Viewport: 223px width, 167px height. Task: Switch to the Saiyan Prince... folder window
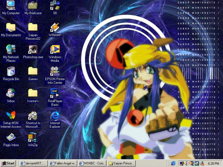(x=122, y=163)
